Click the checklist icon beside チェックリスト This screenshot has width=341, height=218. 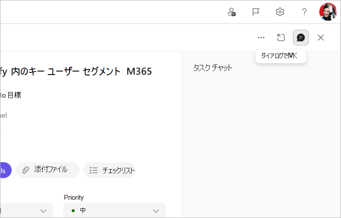pos(94,170)
